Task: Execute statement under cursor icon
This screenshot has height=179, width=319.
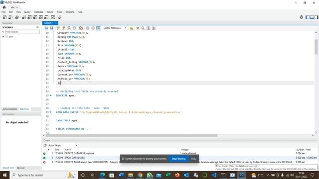Action: coord(63,28)
